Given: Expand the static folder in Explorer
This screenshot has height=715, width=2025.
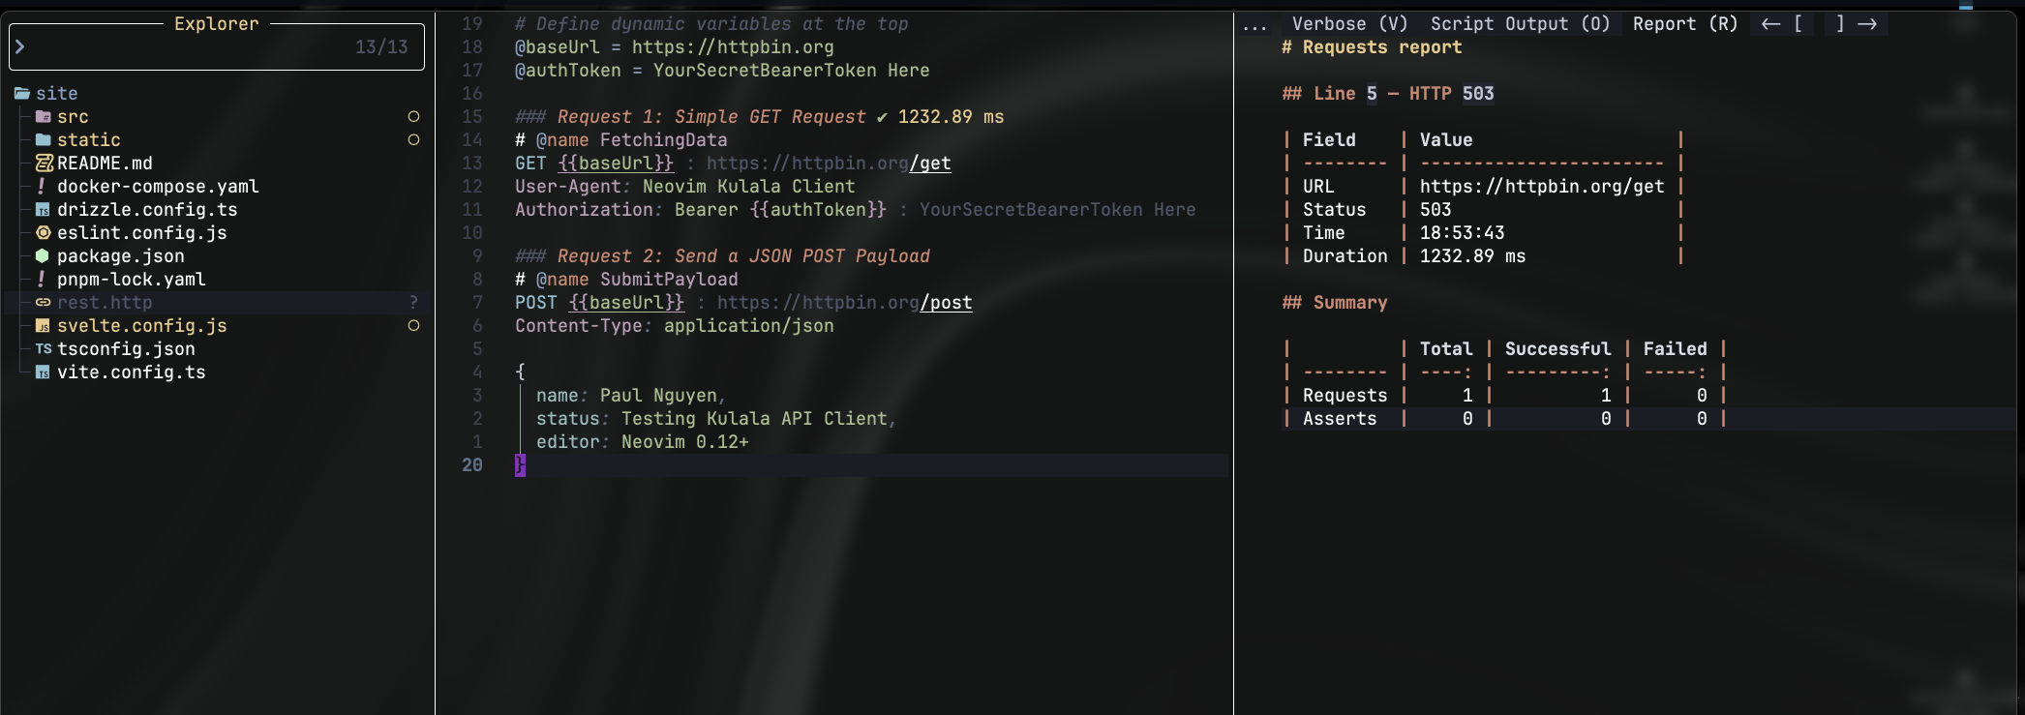Looking at the screenshot, I should (x=88, y=140).
